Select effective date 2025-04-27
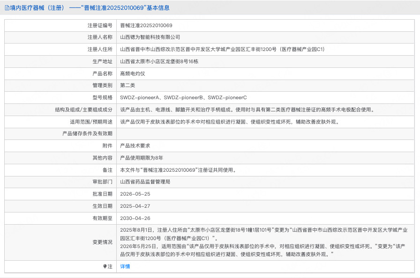420x278 pixels. point(135,206)
